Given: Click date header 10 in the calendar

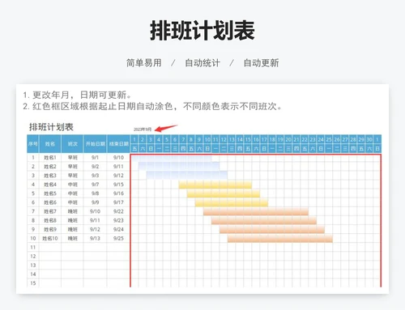Looking at the screenshot, I should click(207, 139).
